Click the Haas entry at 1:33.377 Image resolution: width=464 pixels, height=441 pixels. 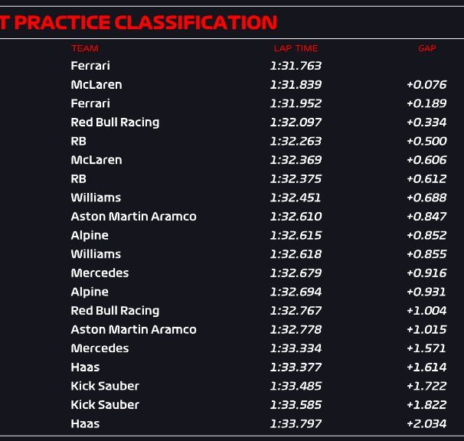85,367
